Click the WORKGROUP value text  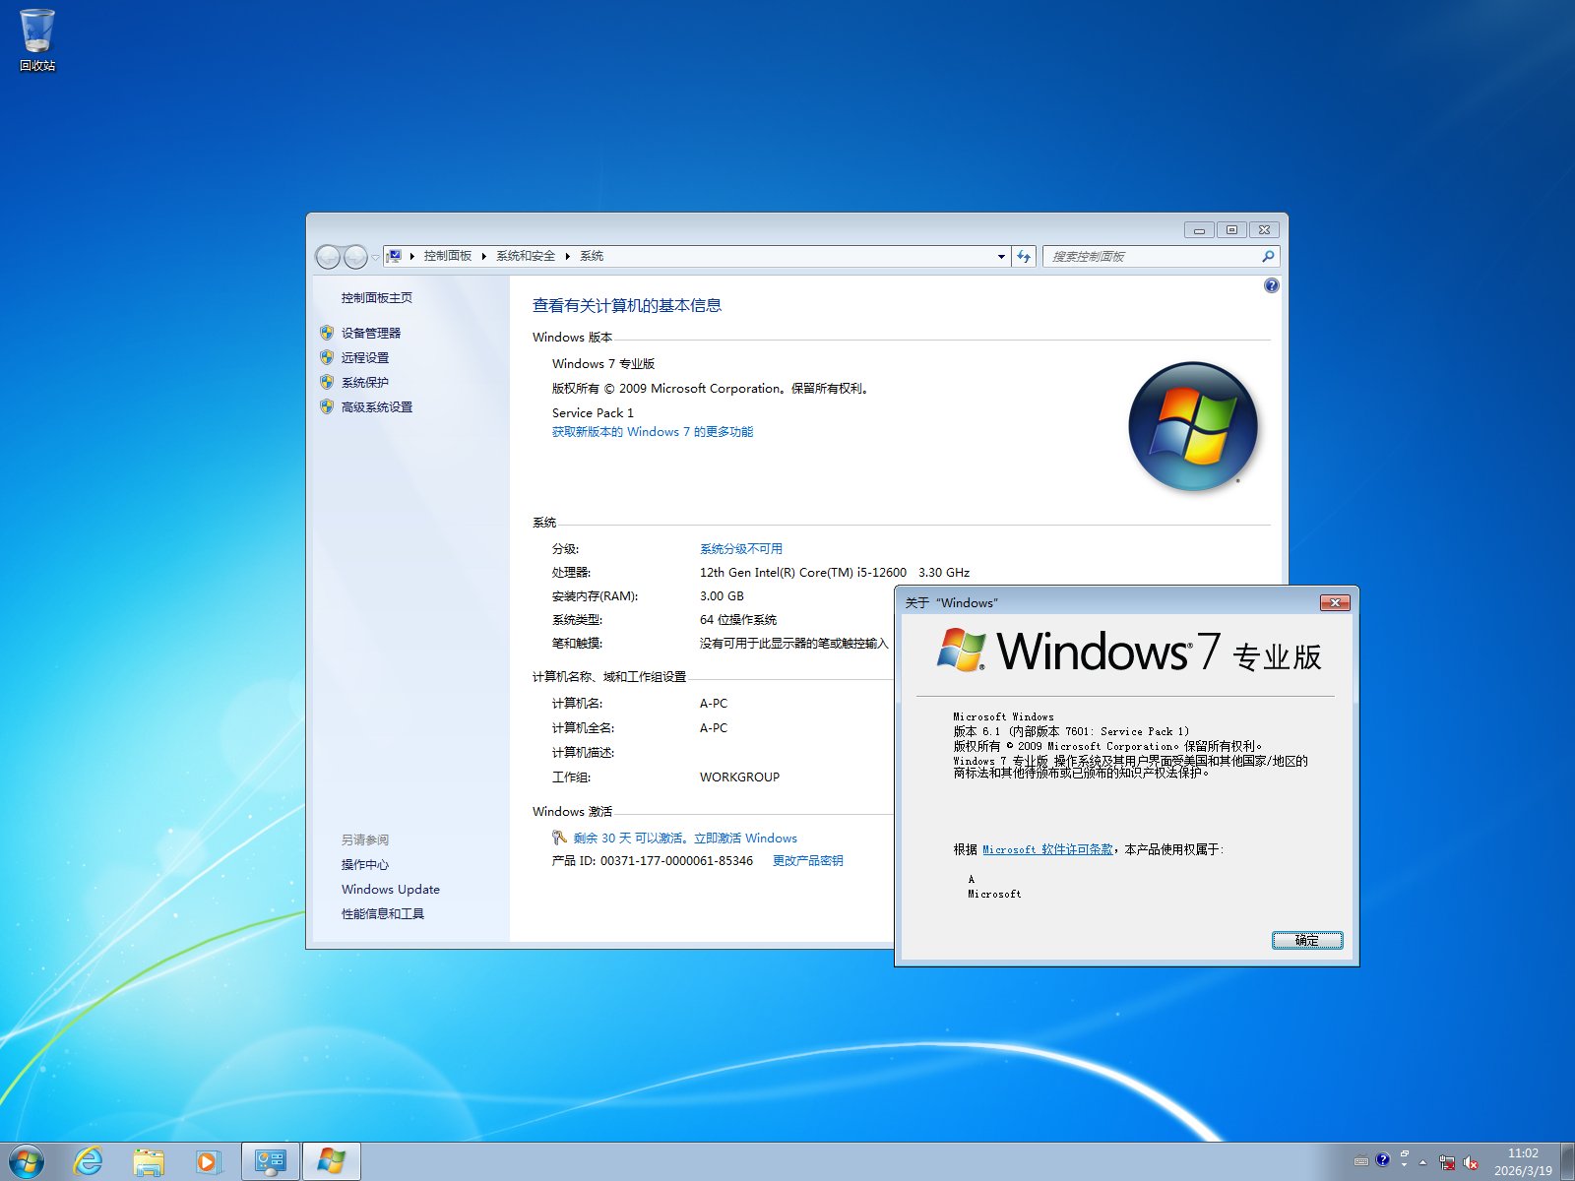click(x=739, y=777)
